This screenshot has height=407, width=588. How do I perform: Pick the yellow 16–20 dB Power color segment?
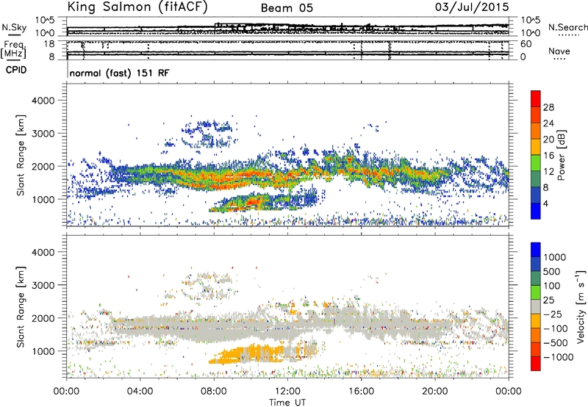536,147
